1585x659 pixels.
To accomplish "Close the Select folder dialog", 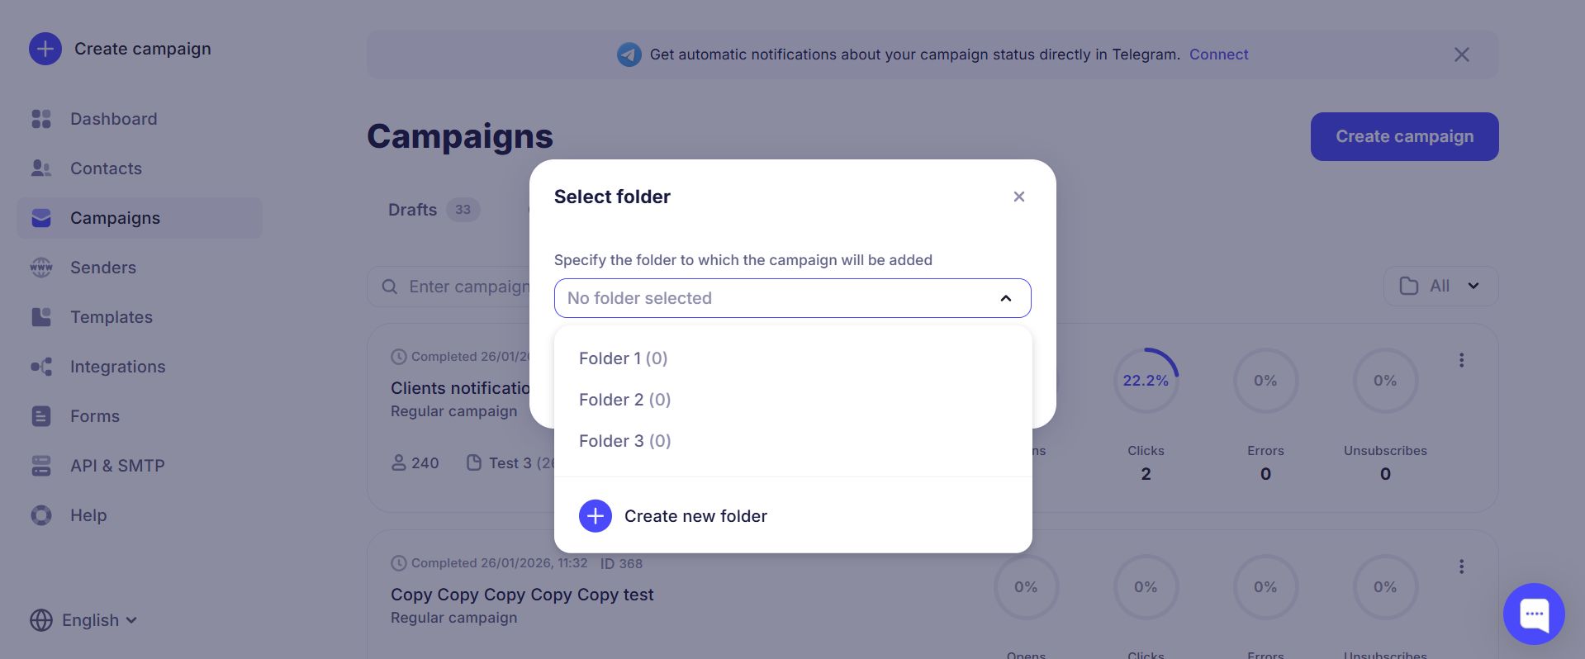I will 1018,197.
